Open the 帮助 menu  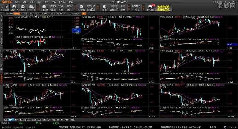[x=71, y=2]
